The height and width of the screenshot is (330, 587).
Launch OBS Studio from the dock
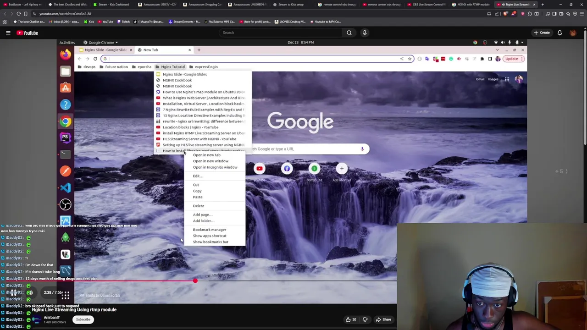pyautogui.click(x=66, y=204)
